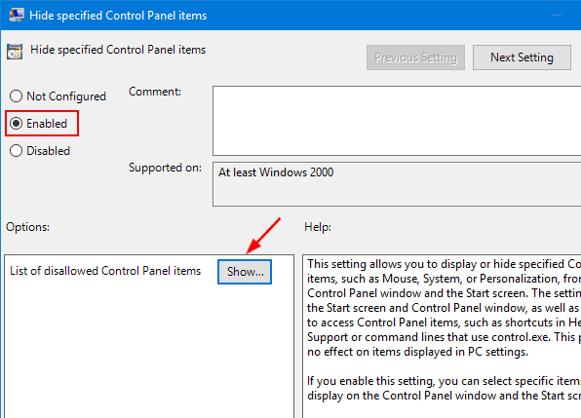Click the 'Options:' label
This screenshot has width=581, height=418.
coord(28,227)
